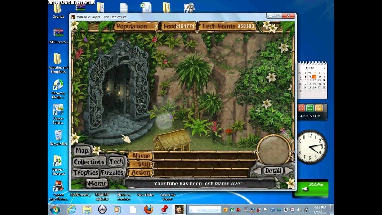Open Canon Easy-Photo desktop icon
Screen dimensions: 382x215
pyautogui.click(x=58, y=190)
